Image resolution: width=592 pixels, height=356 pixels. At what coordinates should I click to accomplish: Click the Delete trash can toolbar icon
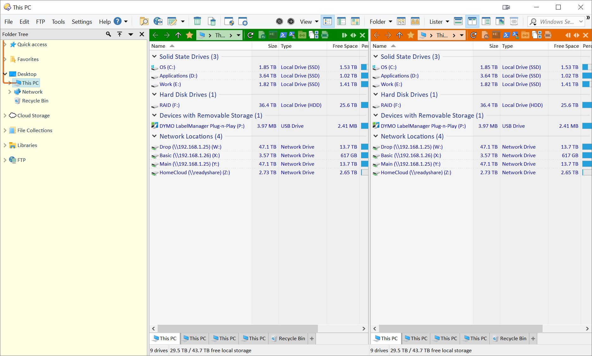tap(197, 21)
